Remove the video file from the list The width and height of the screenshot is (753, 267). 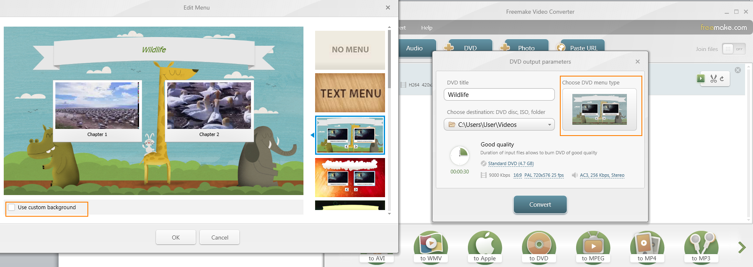[738, 70]
